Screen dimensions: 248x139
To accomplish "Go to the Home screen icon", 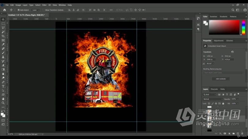I will pyautogui.click(x=4, y=10).
